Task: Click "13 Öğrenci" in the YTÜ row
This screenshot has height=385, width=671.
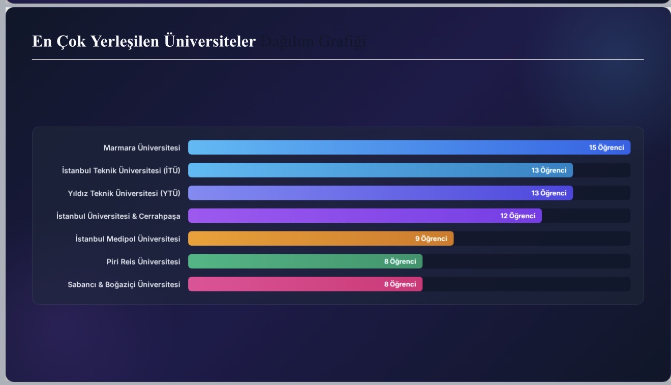Action: coord(549,193)
